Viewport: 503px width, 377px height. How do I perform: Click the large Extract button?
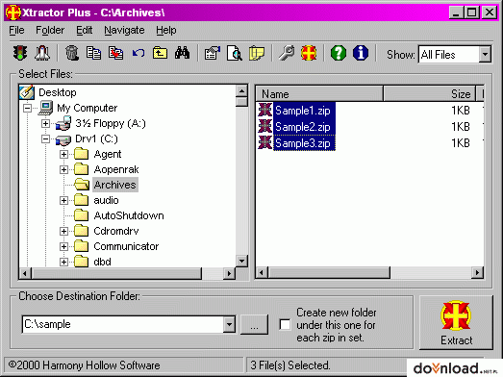(x=456, y=323)
